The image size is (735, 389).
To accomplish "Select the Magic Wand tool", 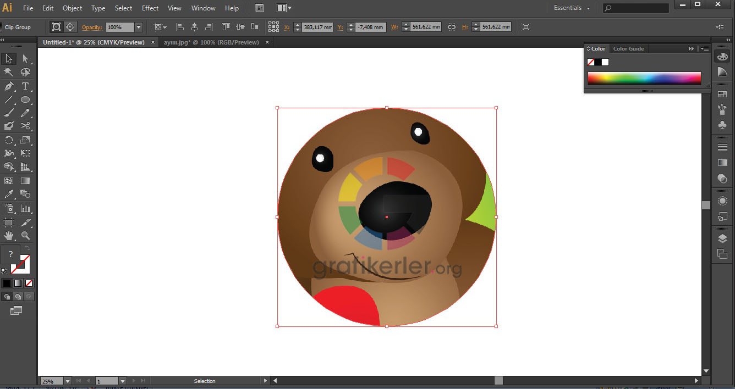I will click(x=9, y=73).
